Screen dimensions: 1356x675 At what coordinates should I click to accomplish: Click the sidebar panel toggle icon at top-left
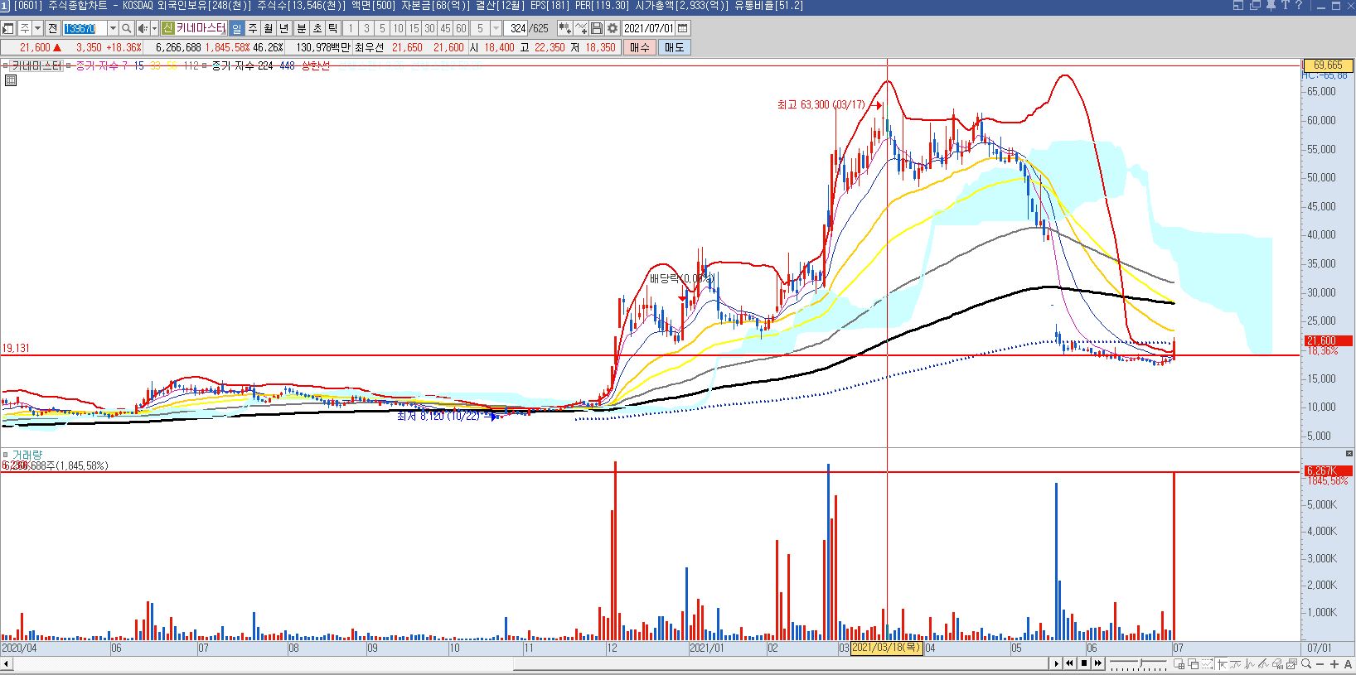point(7,28)
